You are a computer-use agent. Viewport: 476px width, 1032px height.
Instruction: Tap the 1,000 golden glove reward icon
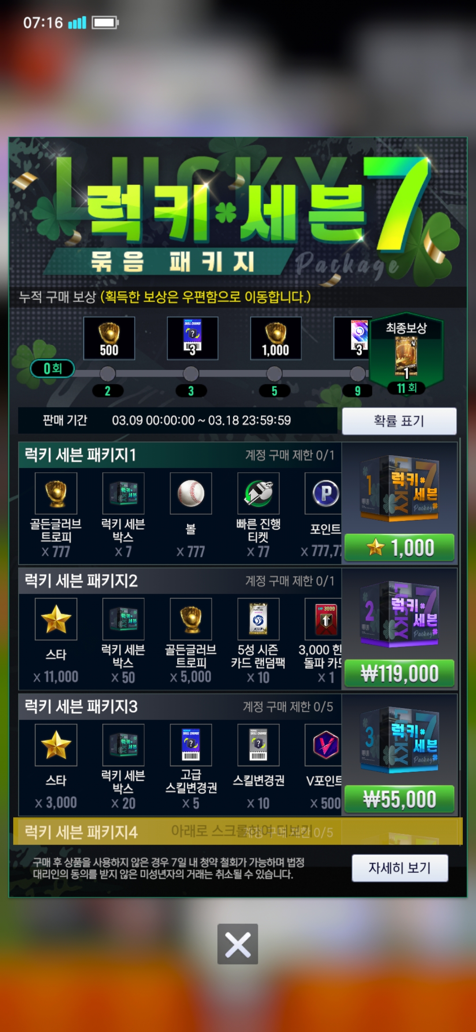(x=276, y=338)
